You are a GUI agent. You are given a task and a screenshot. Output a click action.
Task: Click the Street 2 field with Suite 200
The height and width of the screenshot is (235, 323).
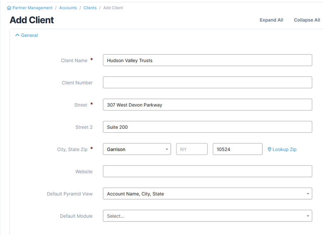point(207,127)
